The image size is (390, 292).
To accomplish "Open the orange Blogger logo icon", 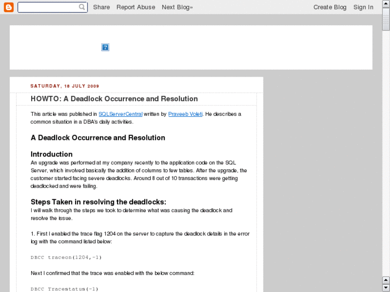I will pos(9,7).
